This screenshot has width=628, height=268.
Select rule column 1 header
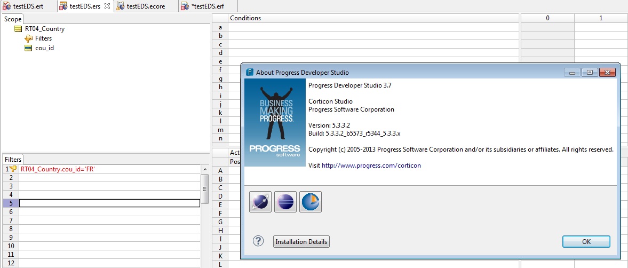point(601,18)
